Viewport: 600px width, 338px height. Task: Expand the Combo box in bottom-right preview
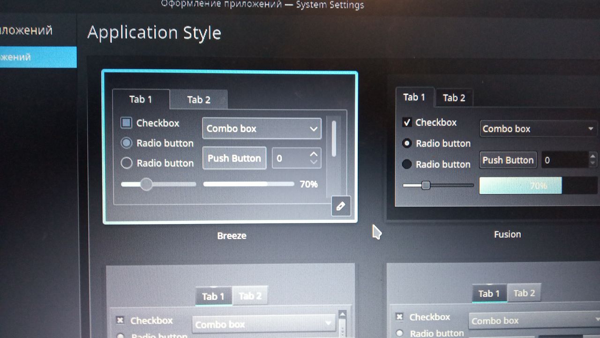(534, 321)
